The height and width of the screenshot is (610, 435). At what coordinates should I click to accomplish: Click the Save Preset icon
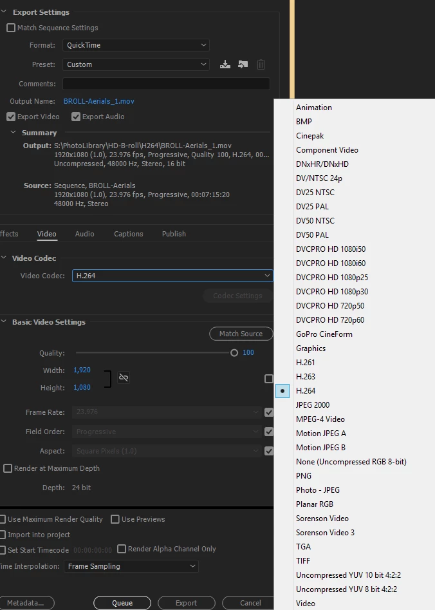[225, 64]
